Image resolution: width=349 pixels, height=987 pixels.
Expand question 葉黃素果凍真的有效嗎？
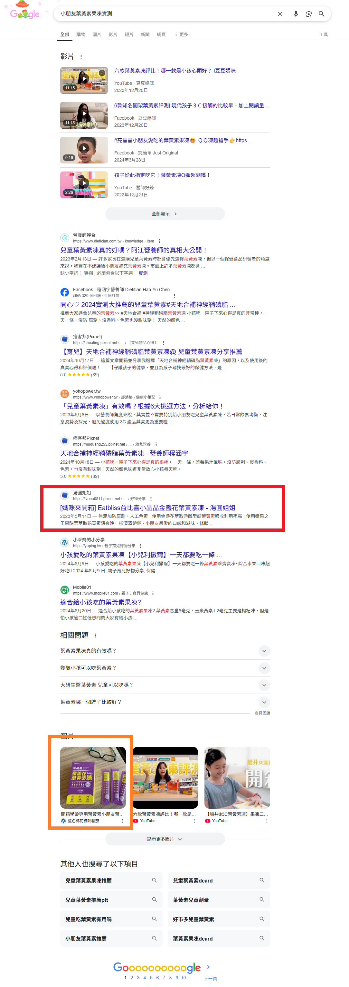click(165, 651)
